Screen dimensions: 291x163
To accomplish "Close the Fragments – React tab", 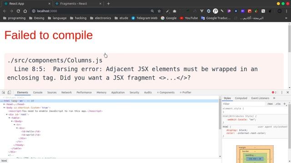I will click(100, 4).
